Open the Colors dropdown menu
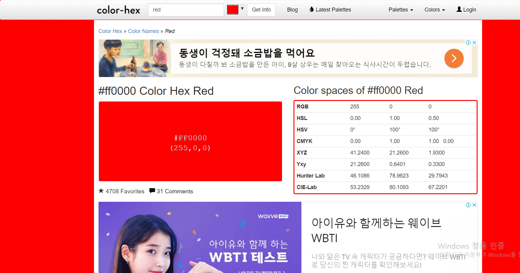 [435, 10]
